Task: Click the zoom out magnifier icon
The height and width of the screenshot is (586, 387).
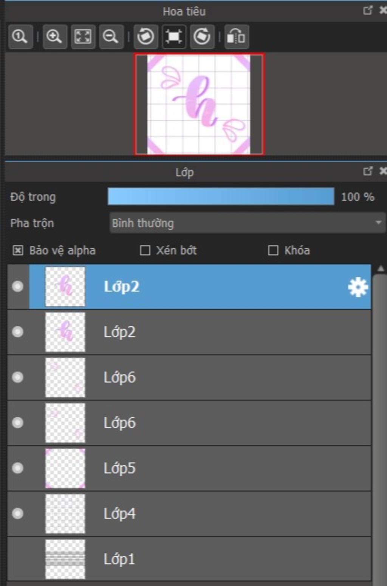Action: pyautogui.click(x=111, y=37)
